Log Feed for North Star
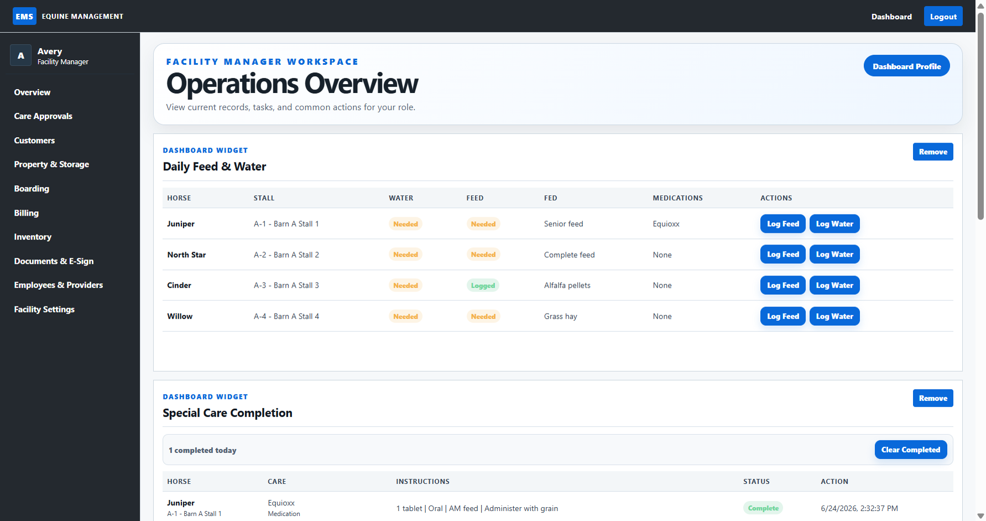986x521 pixels. pyautogui.click(x=782, y=254)
